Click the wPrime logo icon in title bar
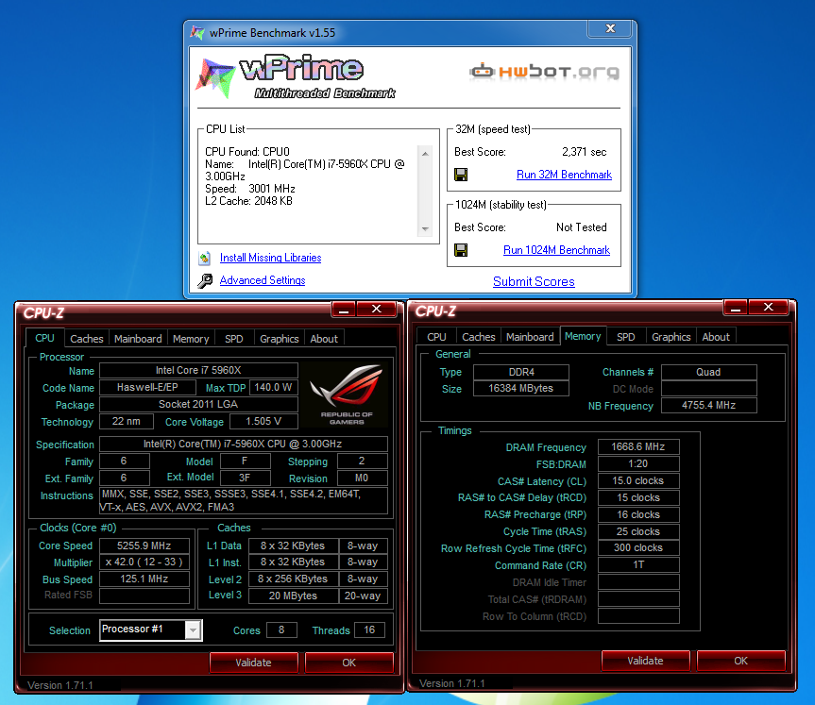The width and height of the screenshot is (815, 705). (x=197, y=33)
